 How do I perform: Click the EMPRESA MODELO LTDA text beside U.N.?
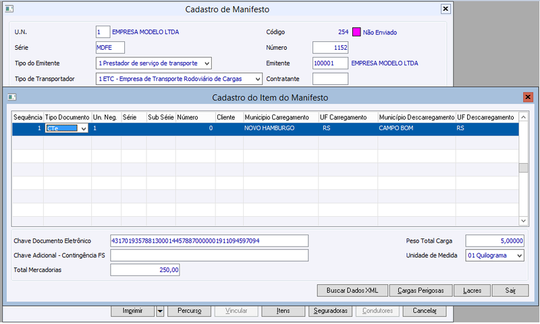pos(145,32)
